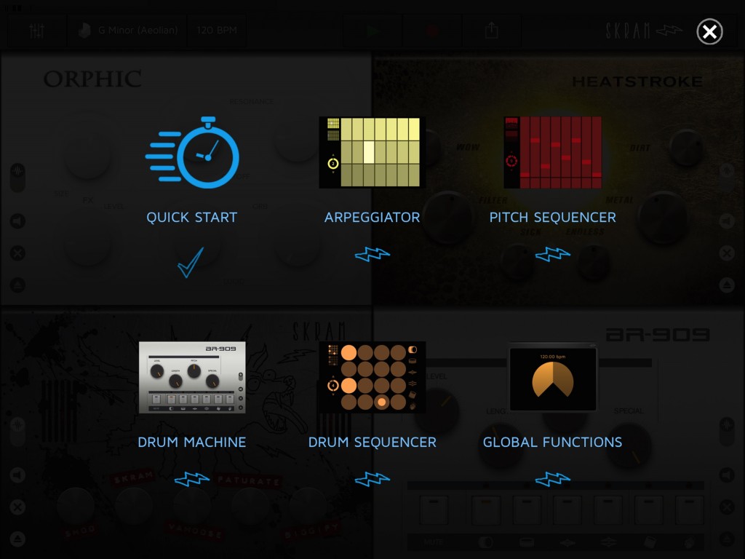Select the GLOBAL FUNCTIONS label
This screenshot has width=745, height=559.
(553, 442)
